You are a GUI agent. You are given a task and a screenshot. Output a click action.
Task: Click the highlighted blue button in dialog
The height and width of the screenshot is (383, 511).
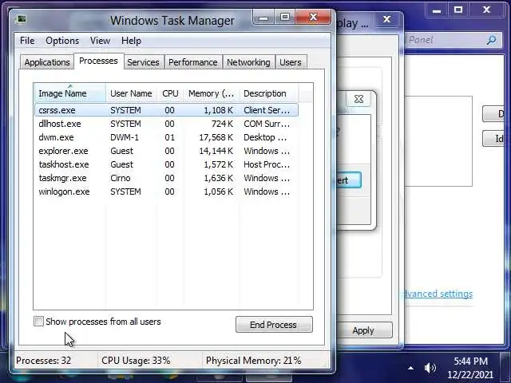tap(349, 180)
